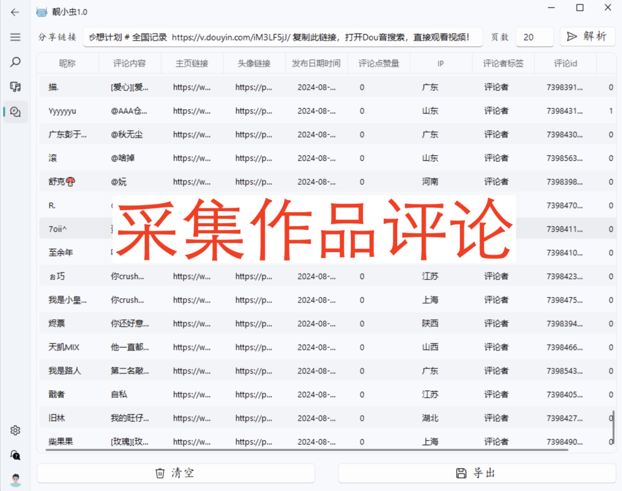Screen dimensions: 622x491
Task: Click the user avatar icon in sidebar
Action: coord(15,479)
